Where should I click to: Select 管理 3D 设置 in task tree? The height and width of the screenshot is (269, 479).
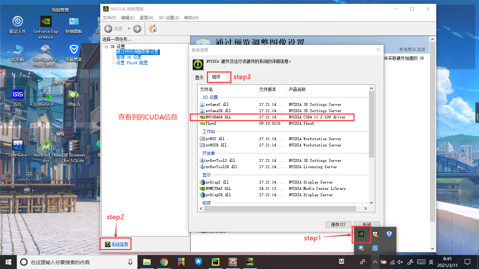(129, 57)
